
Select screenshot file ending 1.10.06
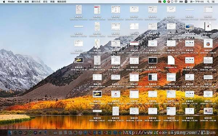click(x=208, y=77)
